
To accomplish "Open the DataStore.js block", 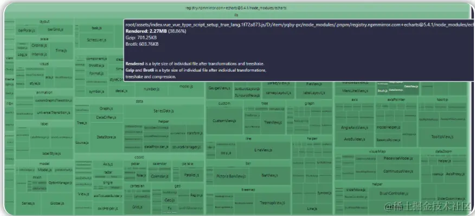I will [x=106, y=137].
